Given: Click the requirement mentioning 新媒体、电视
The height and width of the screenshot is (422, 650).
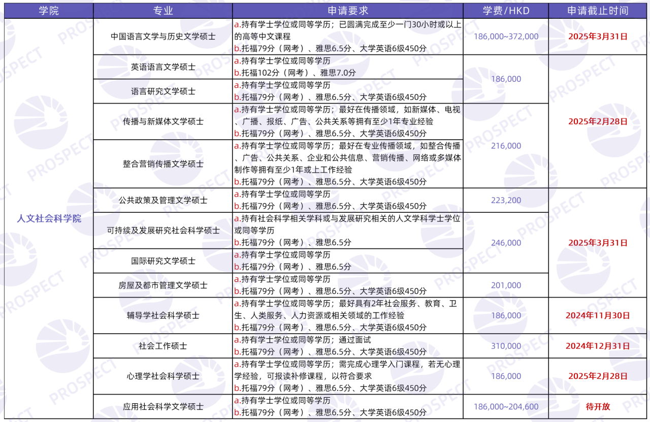Looking at the screenshot, I should tap(348, 115).
